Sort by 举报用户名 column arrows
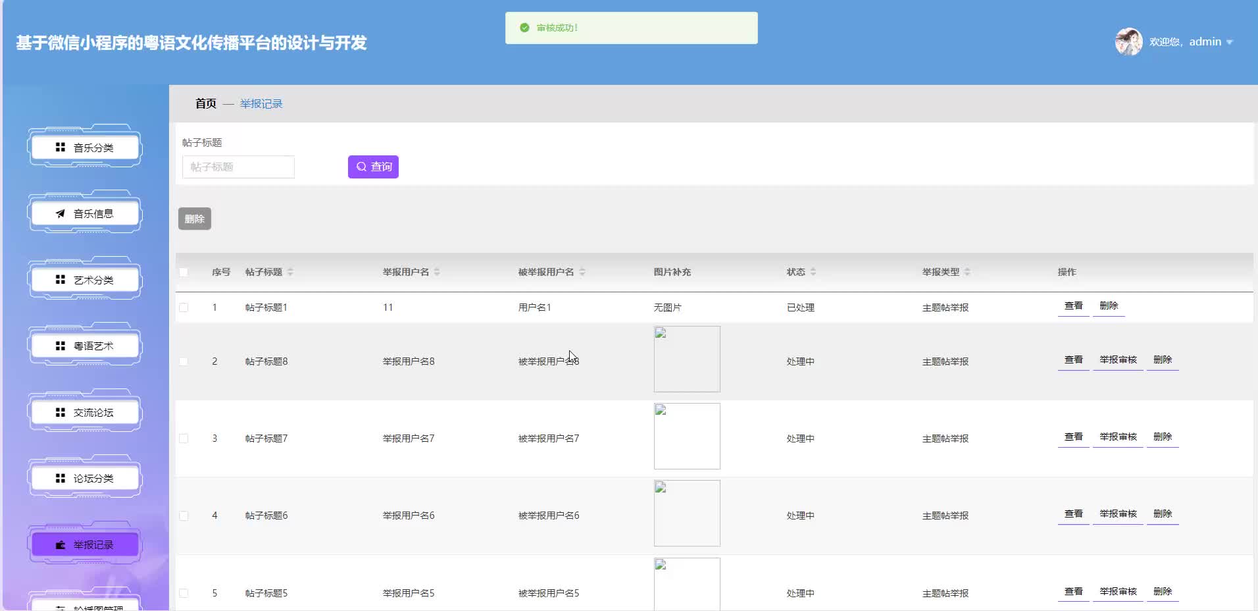 [x=437, y=272]
